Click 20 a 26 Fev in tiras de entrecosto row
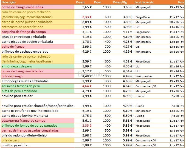This screenshot has height=148, width=186. [x=177, y=37]
